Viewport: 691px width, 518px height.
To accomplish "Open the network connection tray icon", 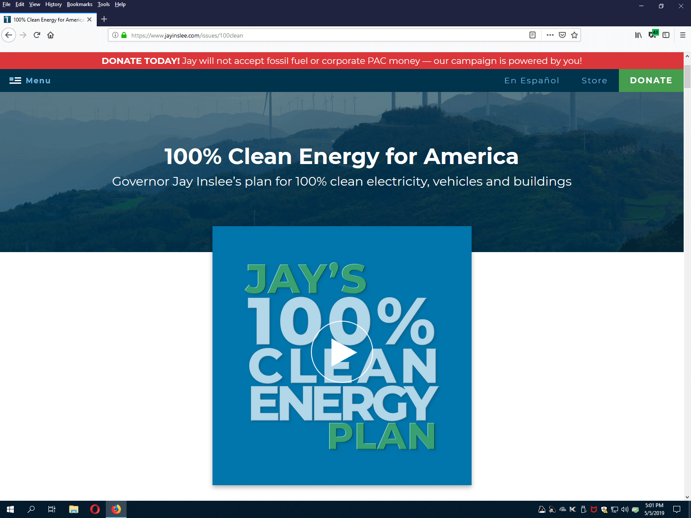I will pos(615,509).
